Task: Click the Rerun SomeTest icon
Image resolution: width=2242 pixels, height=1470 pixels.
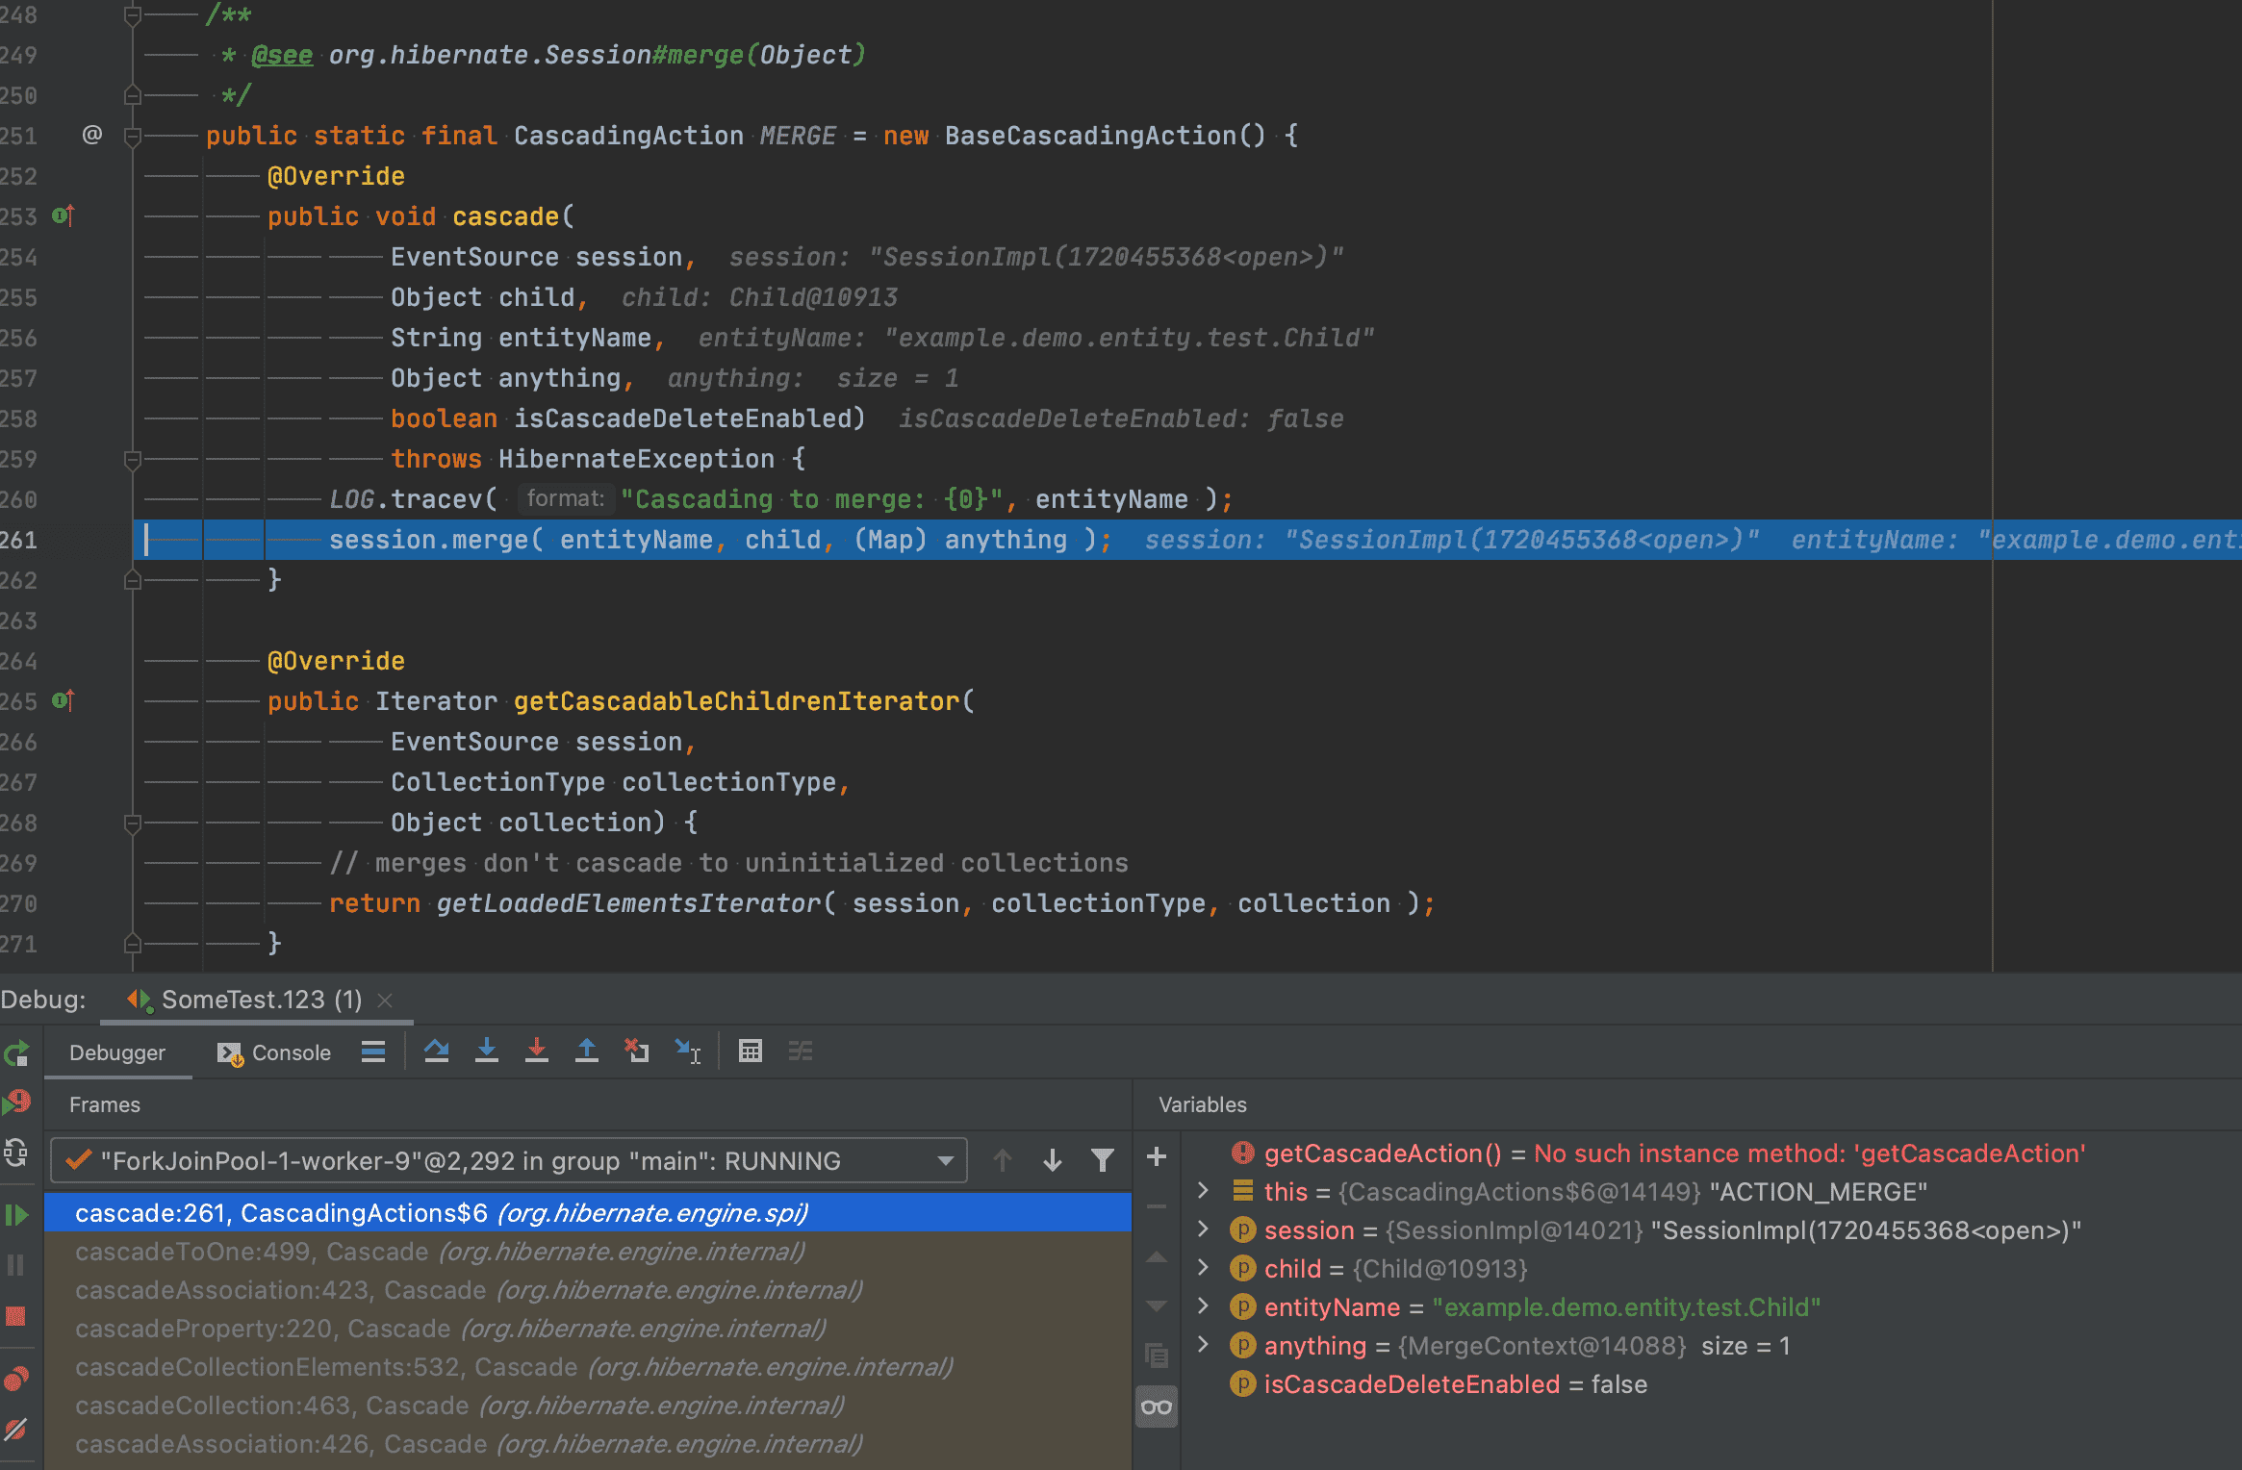Action: [x=16, y=1054]
